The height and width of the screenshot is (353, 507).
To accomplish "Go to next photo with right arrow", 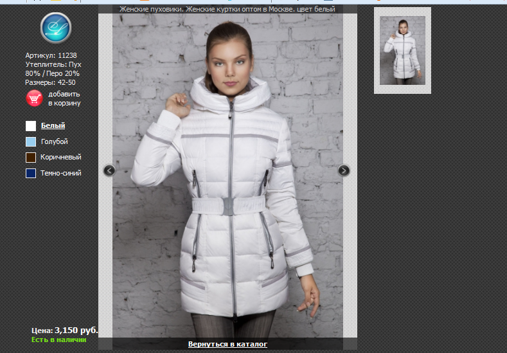I will point(344,170).
